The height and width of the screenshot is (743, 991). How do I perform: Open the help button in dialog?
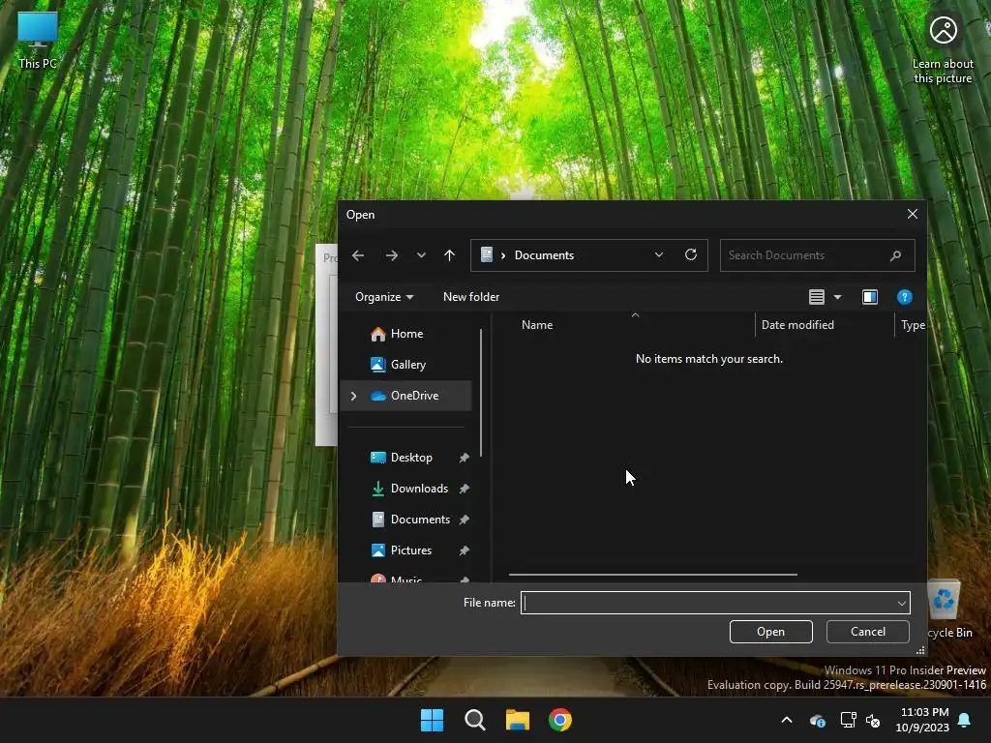[905, 297]
